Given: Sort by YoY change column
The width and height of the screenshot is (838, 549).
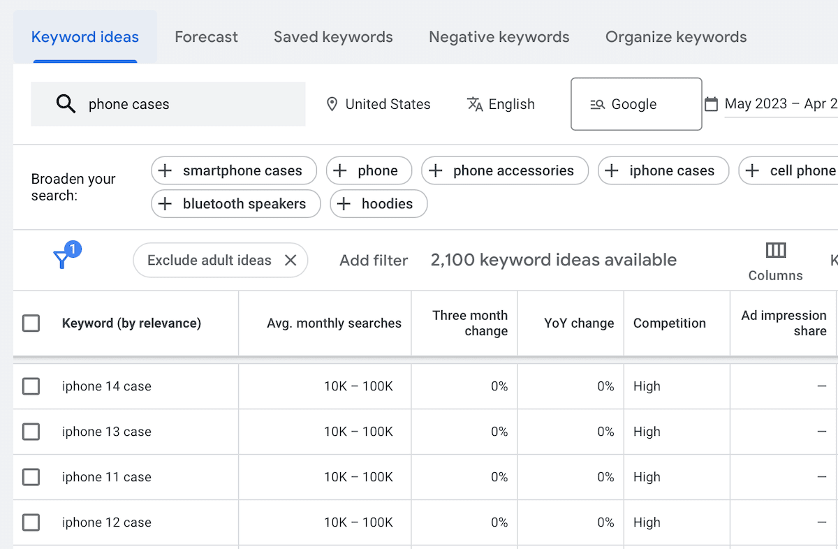Looking at the screenshot, I should 579,323.
